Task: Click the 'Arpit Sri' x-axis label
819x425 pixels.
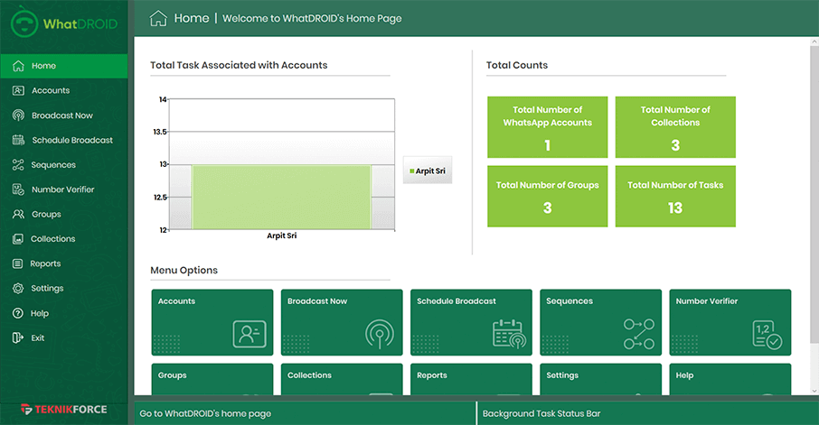Action: tap(281, 236)
